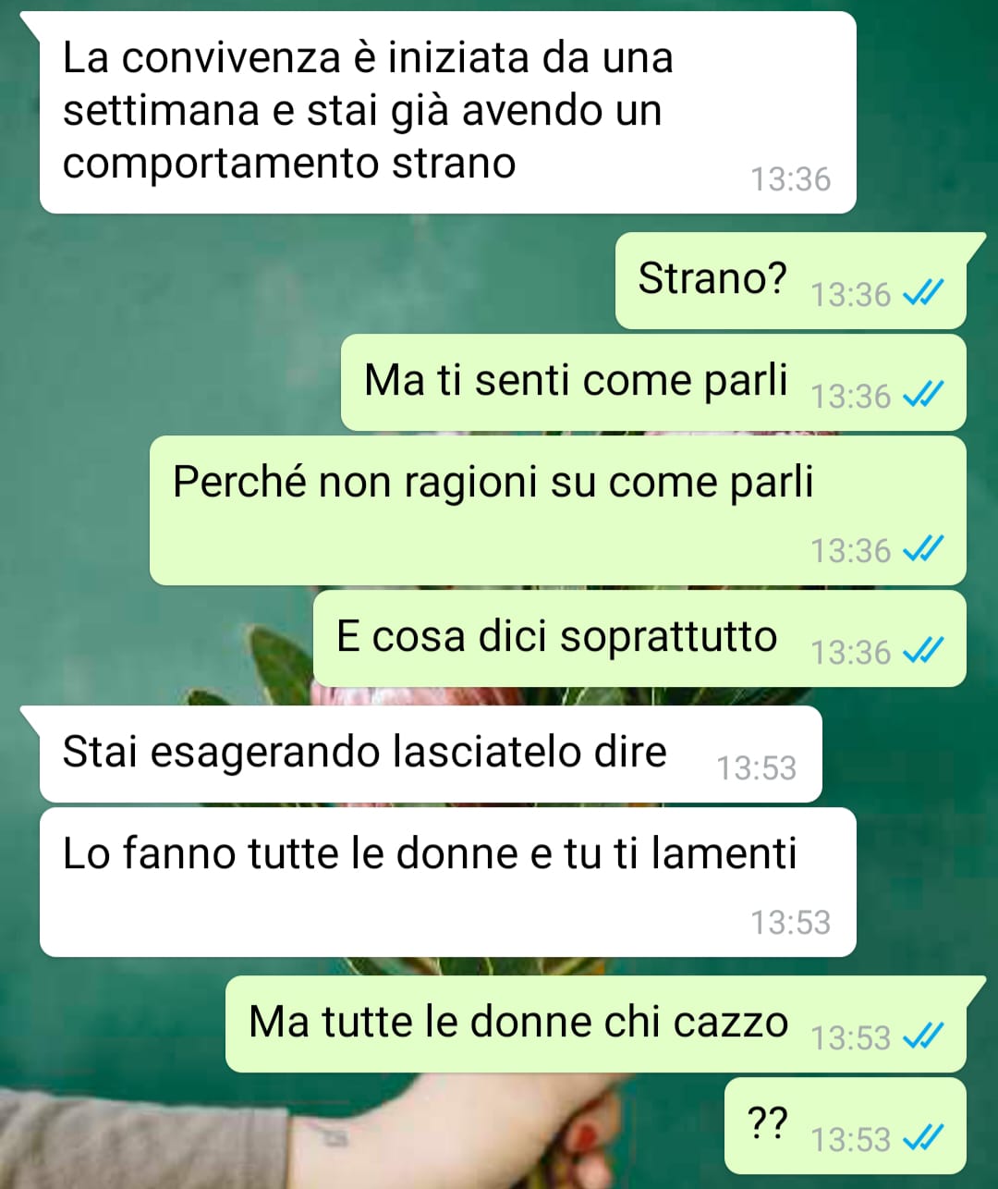Tap the 'Perché non ragioni su come parli' message

pos(558,510)
